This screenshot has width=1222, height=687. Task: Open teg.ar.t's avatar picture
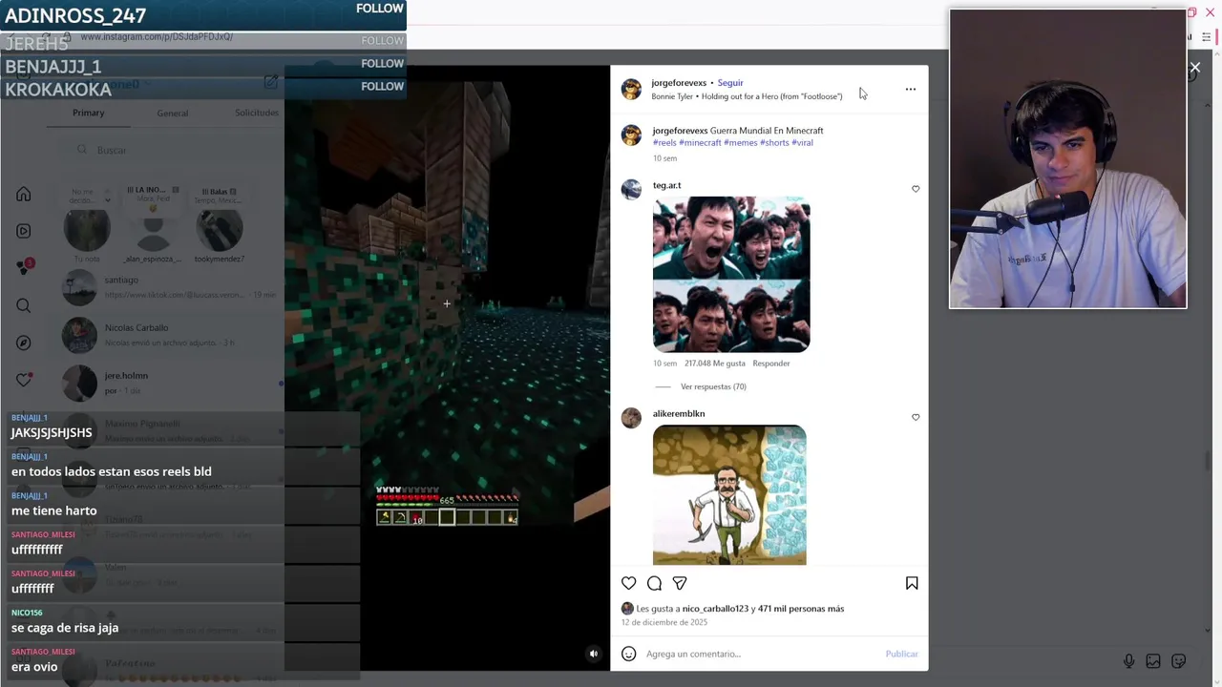click(x=631, y=190)
